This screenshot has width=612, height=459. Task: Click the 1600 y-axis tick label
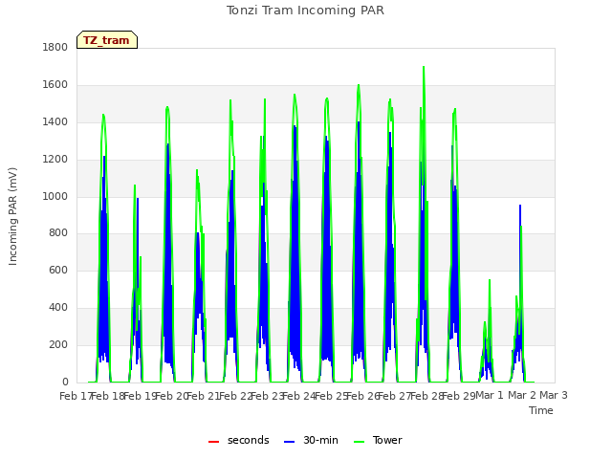coord(55,85)
